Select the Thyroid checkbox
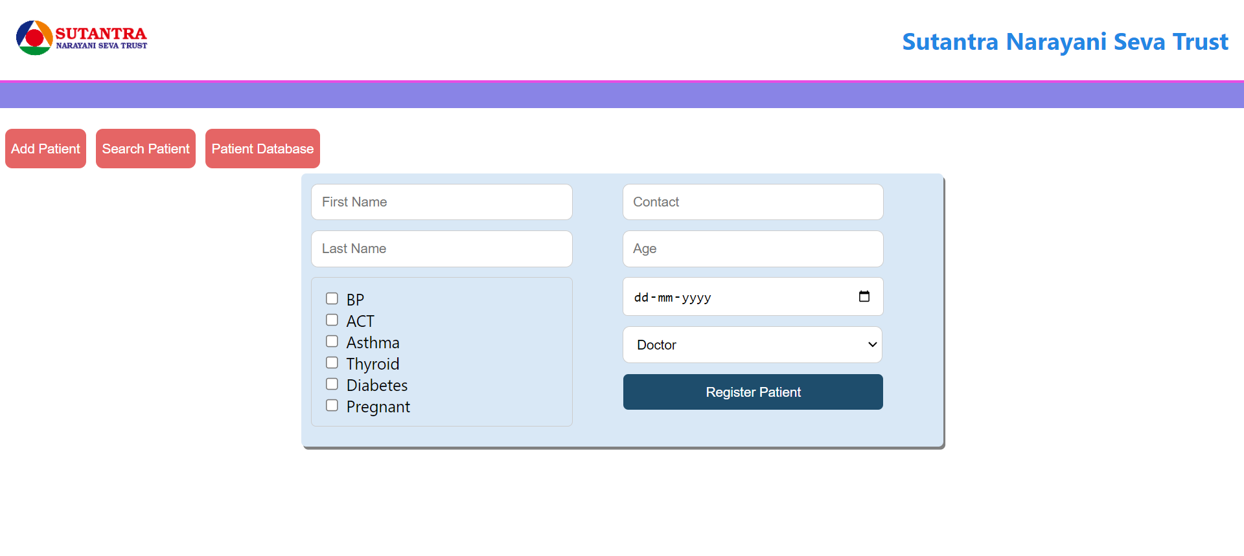This screenshot has width=1244, height=556. click(332, 362)
